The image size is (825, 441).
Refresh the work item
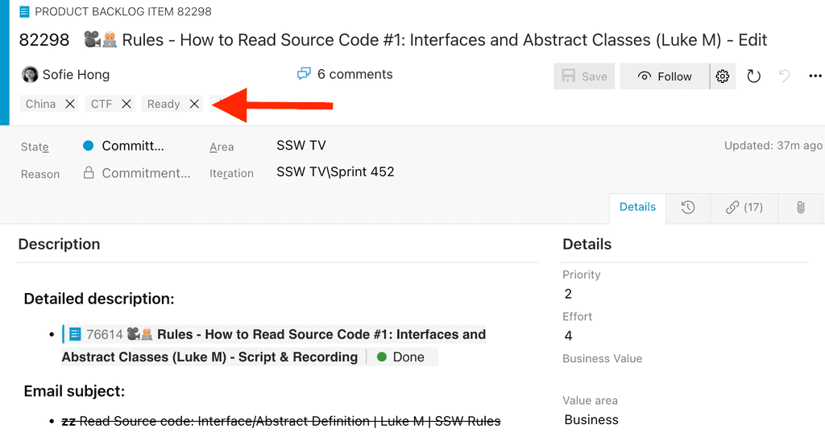pyautogui.click(x=753, y=76)
